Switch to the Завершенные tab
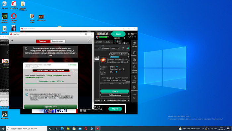Screen dimensions: 232x131 tap(58, 41)
